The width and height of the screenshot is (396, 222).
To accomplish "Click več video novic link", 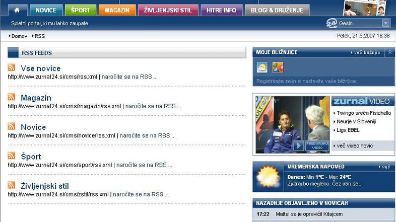I will pos(355,146).
